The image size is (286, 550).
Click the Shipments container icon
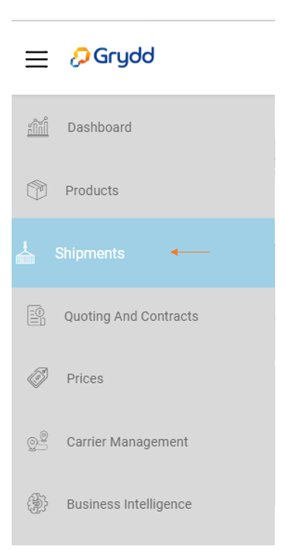point(26,252)
